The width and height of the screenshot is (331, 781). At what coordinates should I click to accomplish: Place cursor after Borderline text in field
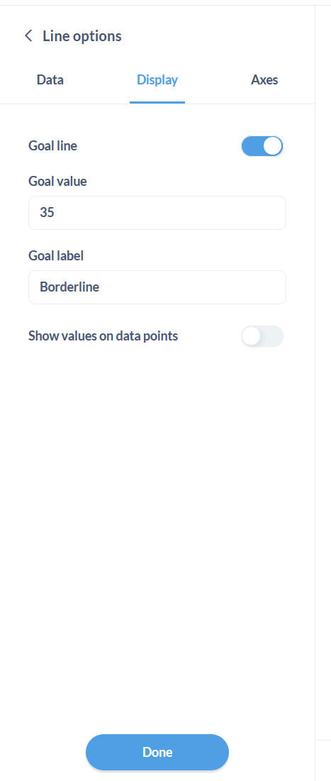coord(101,287)
